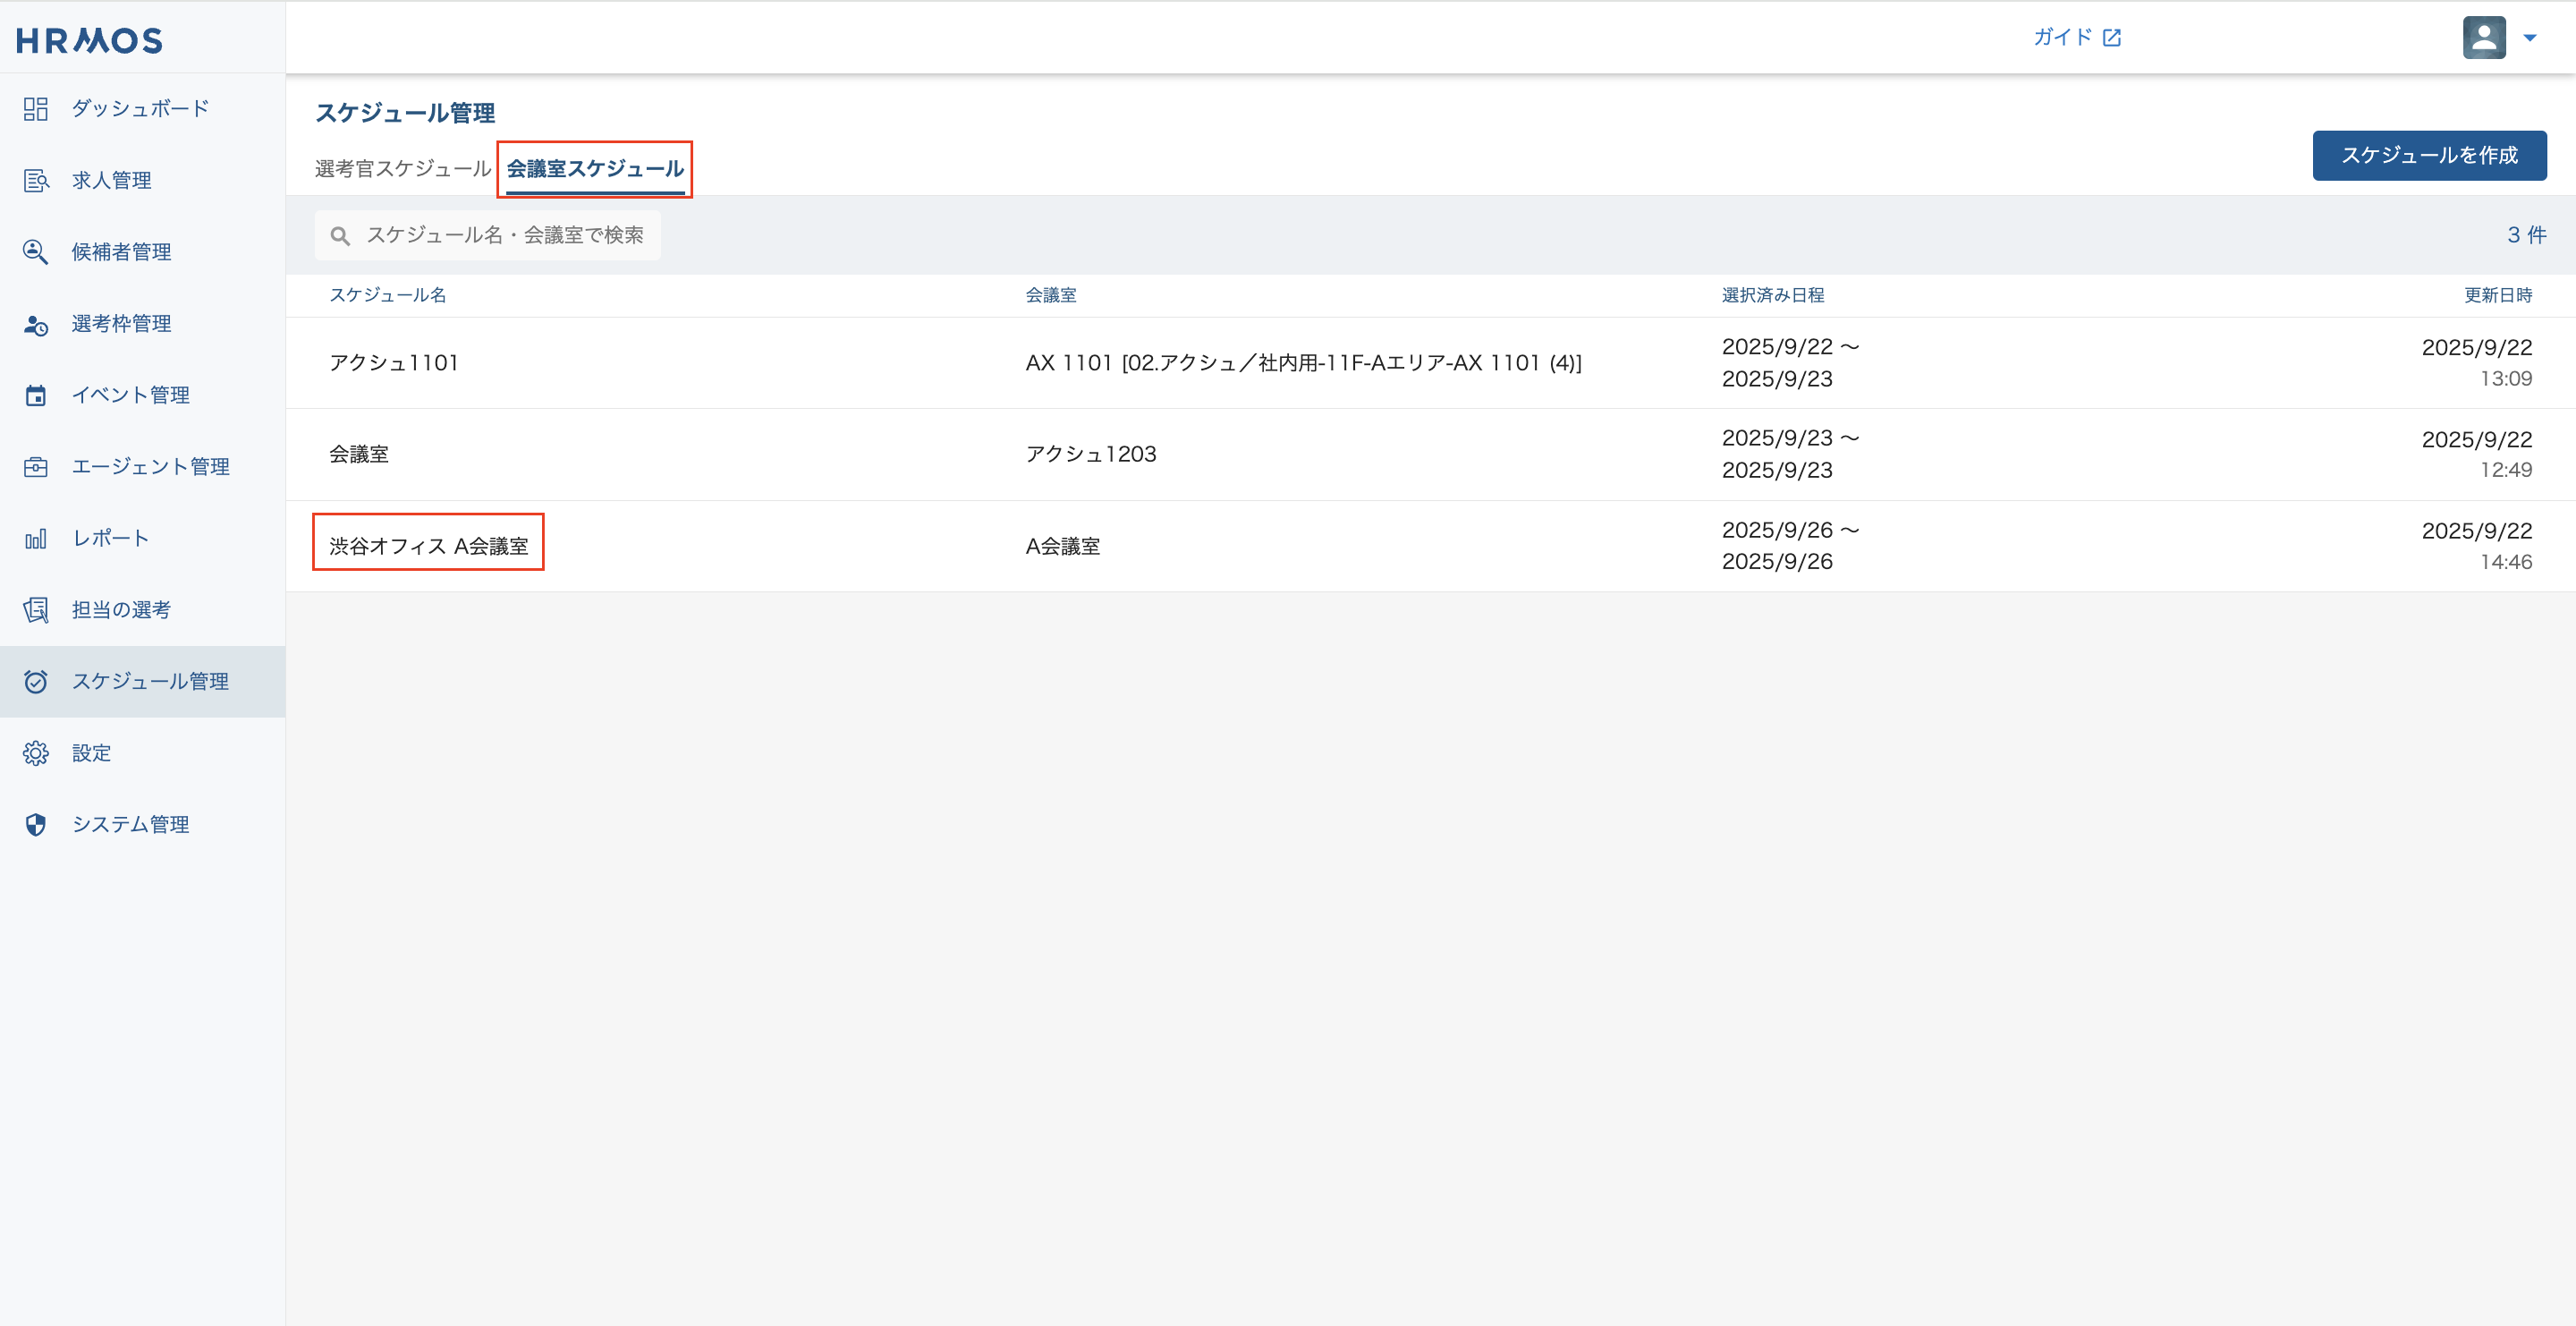Expand the account dropdown arrow

(2530, 38)
